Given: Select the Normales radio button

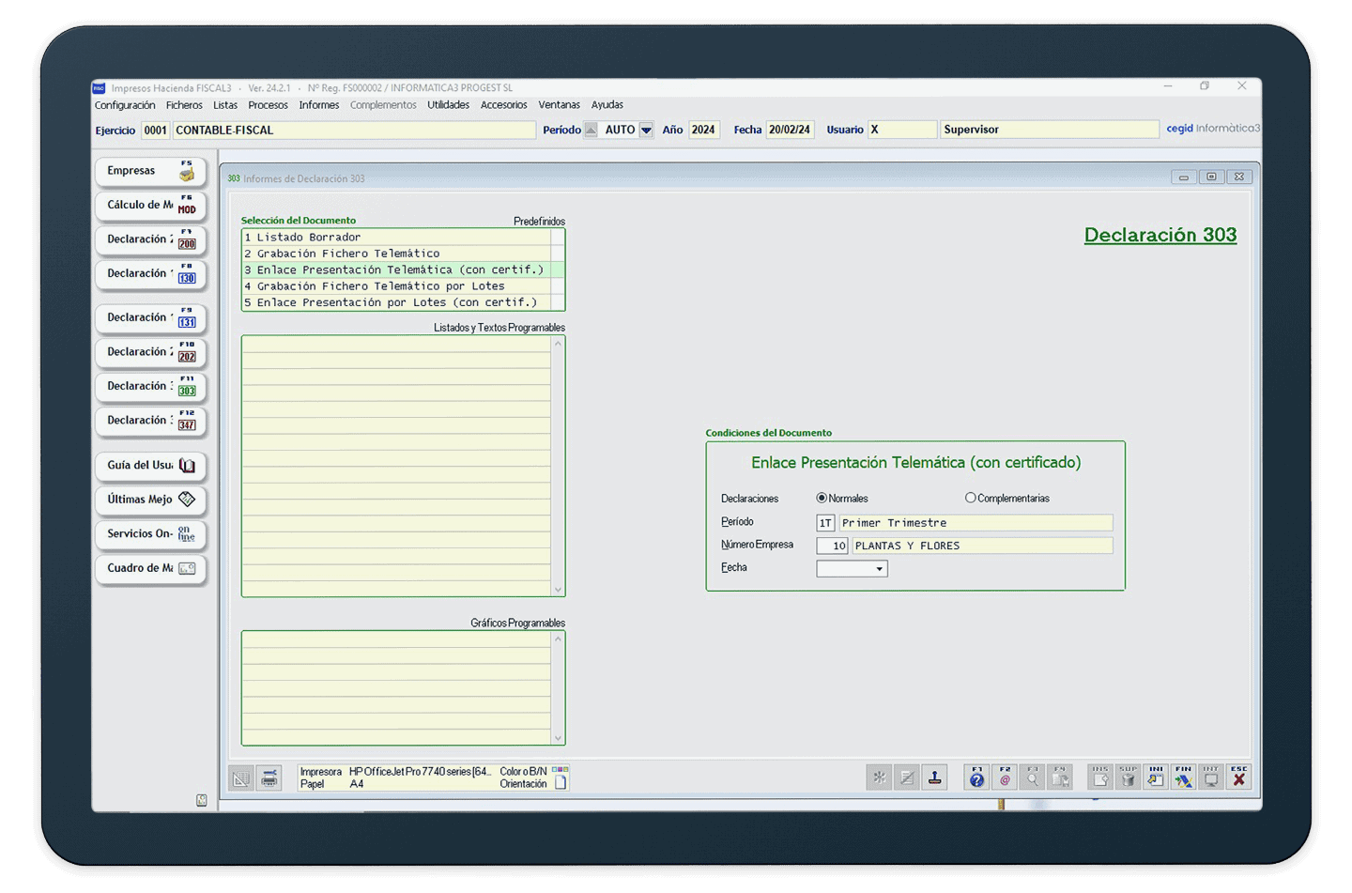Looking at the screenshot, I should [822, 499].
